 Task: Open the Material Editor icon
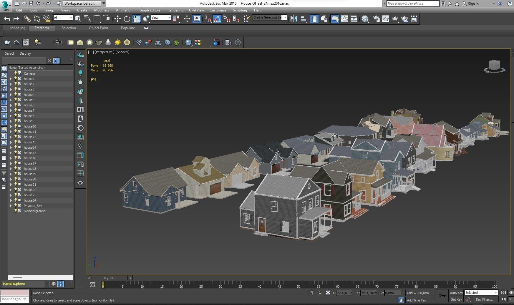point(365,19)
